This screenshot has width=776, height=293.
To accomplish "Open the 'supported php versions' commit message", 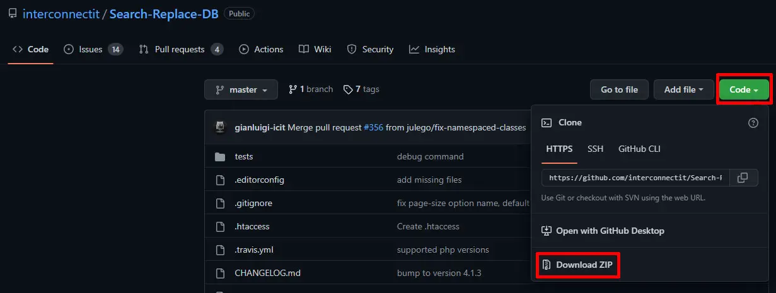I will tap(443, 250).
